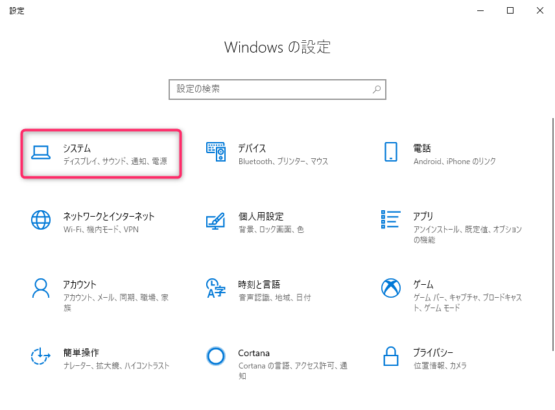Click description アンインストール、既定値、オプションの機能
555x410 pixels.
pos(467,234)
